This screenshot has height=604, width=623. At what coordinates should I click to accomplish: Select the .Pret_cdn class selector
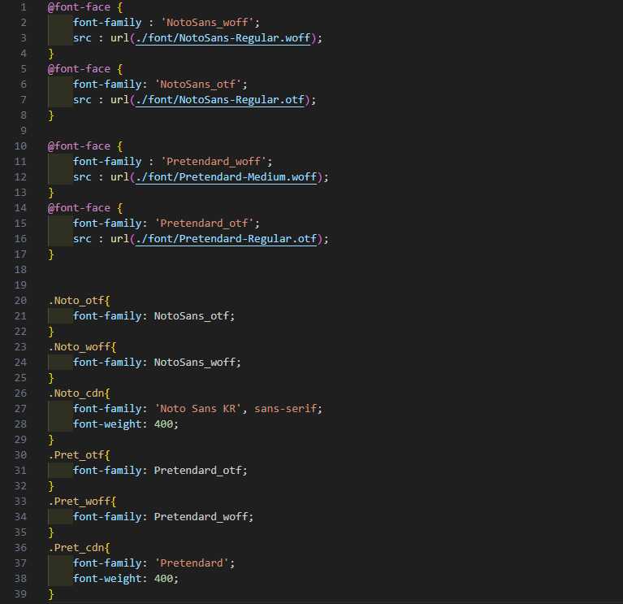point(76,548)
